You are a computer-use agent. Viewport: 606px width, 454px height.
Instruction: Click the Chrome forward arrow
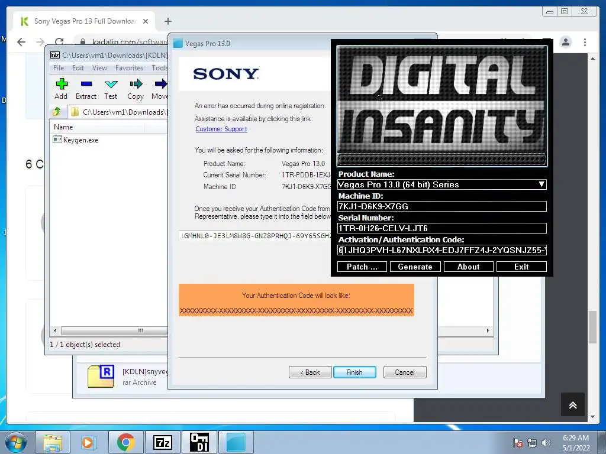click(40, 42)
